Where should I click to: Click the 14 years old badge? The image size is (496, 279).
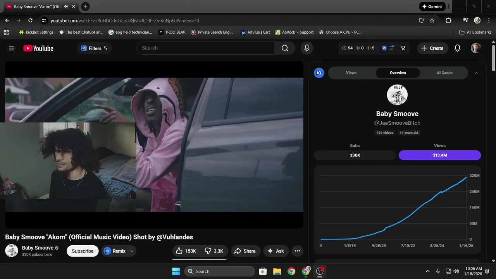[409, 133]
